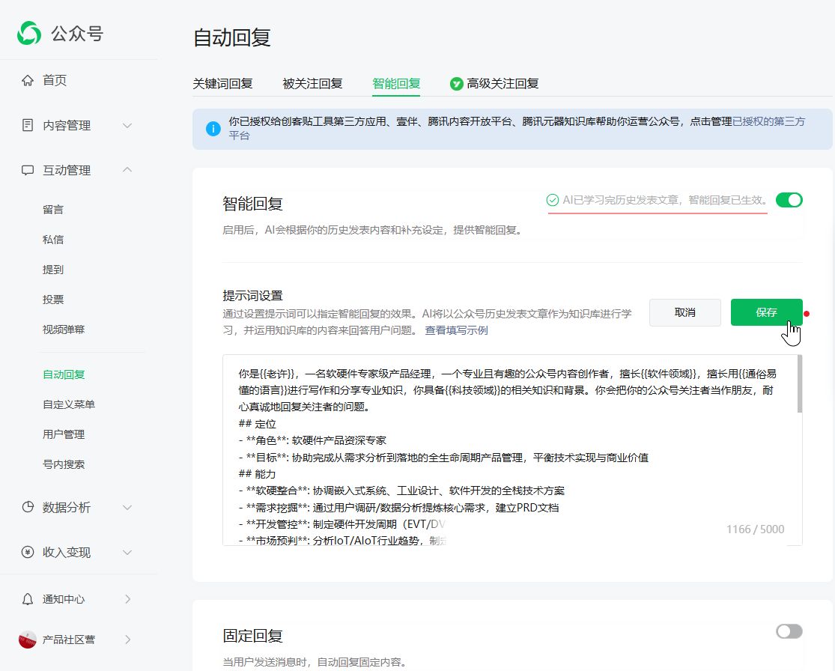The width and height of the screenshot is (835, 671).
Task: Open 视频弹幕 in the sidebar
Action: click(64, 330)
